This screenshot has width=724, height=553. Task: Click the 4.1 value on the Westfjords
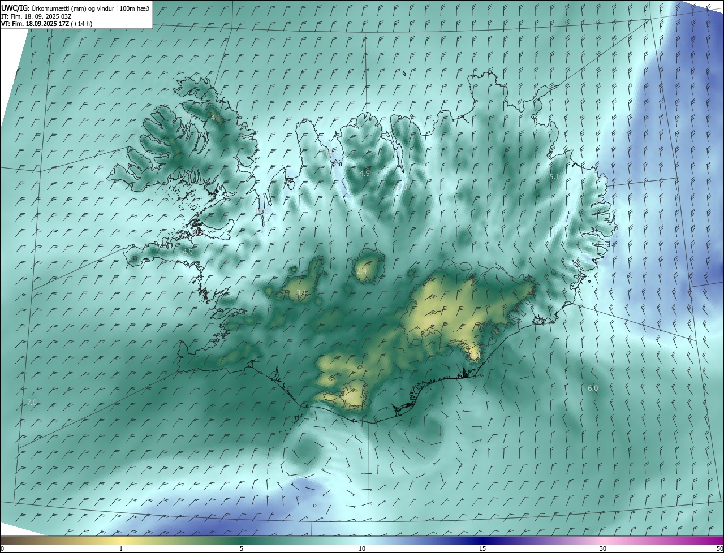tap(216, 118)
